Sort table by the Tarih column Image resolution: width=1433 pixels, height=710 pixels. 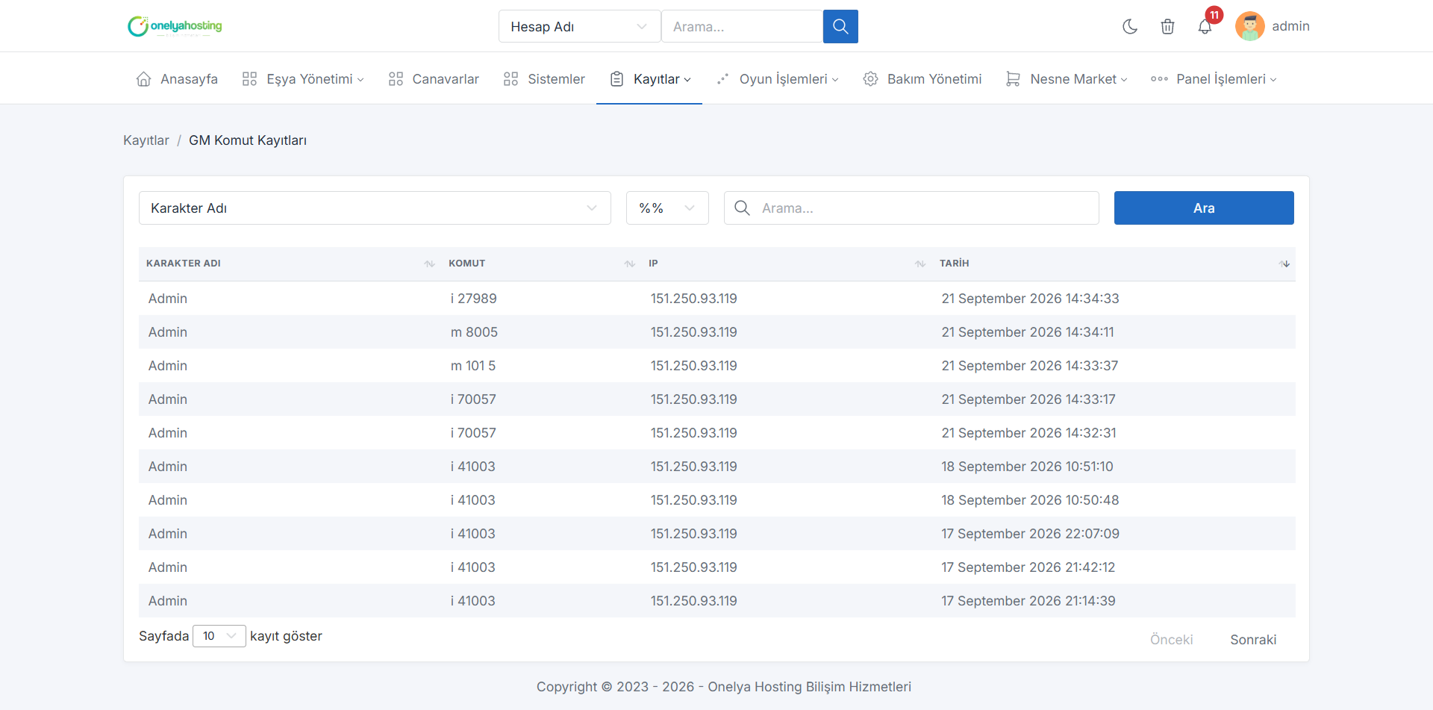click(1114, 264)
